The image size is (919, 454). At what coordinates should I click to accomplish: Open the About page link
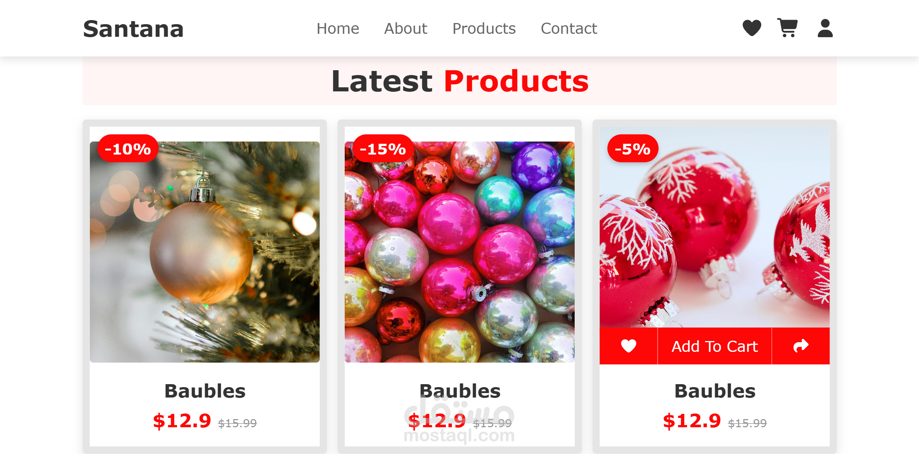coord(406,29)
